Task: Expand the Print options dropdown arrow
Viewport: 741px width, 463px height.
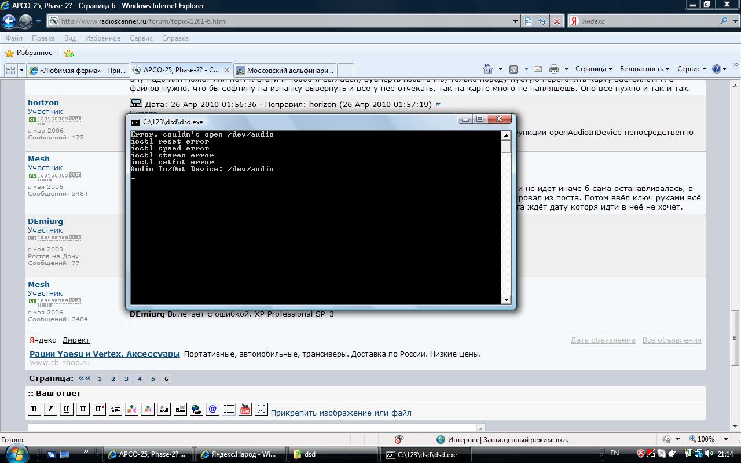Action: pos(566,69)
